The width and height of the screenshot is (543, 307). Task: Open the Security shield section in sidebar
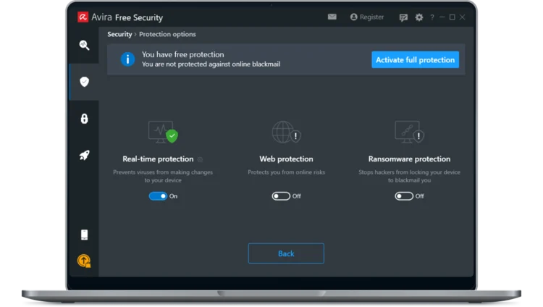click(84, 82)
